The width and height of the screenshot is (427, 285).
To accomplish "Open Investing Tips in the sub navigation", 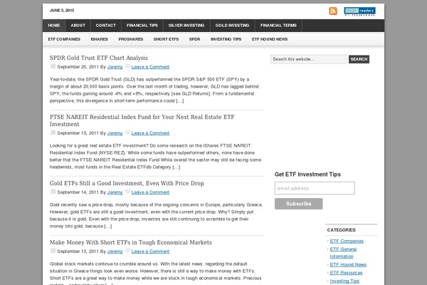I will (226, 39).
